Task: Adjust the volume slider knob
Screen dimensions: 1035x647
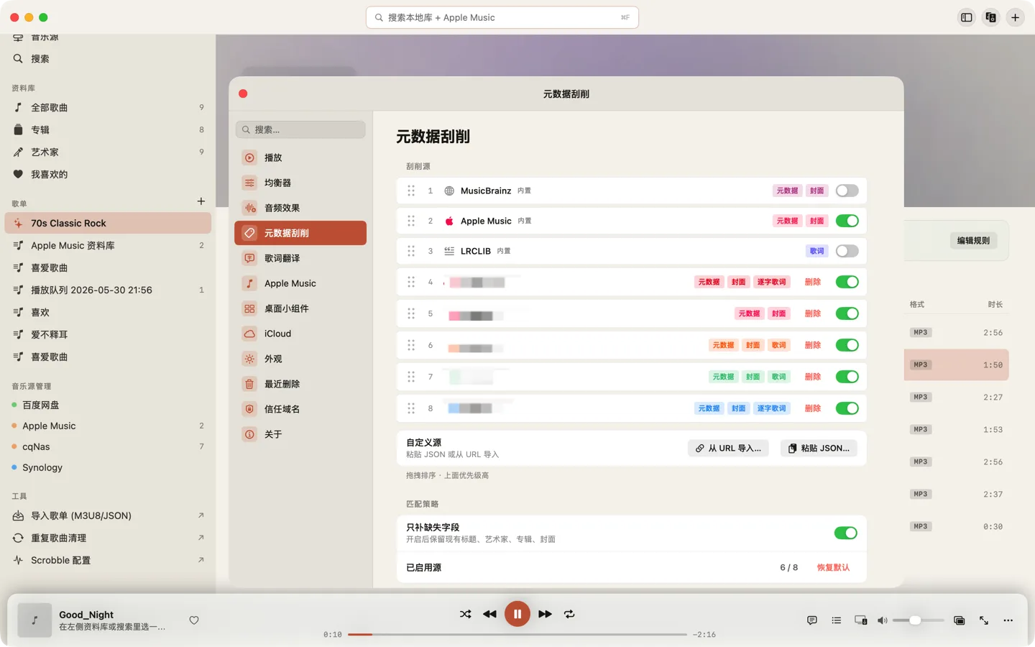Action: coord(915,620)
